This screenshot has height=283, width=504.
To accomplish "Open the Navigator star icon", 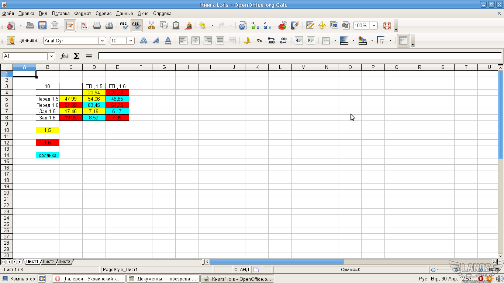I will pyautogui.click(x=322, y=25).
